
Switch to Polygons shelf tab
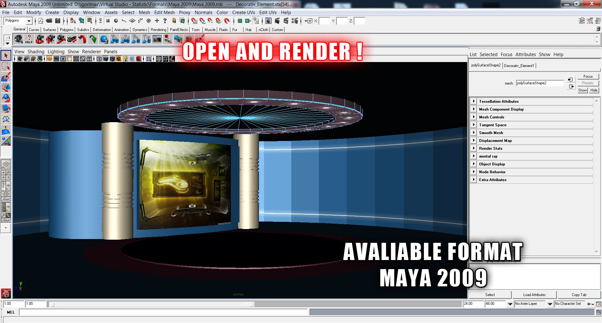[x=66, y=30]
